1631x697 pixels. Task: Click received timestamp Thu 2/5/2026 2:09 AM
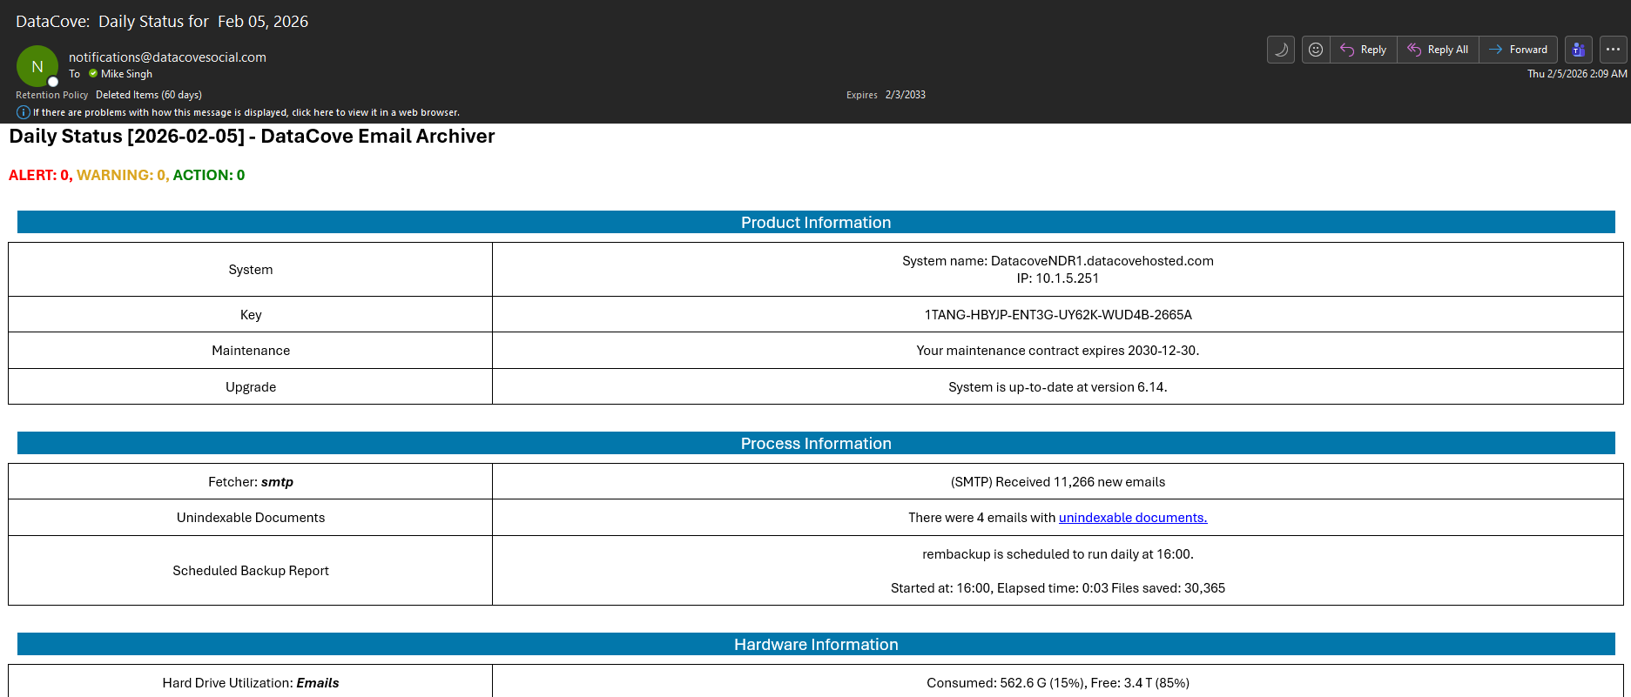click(1577, 74)
